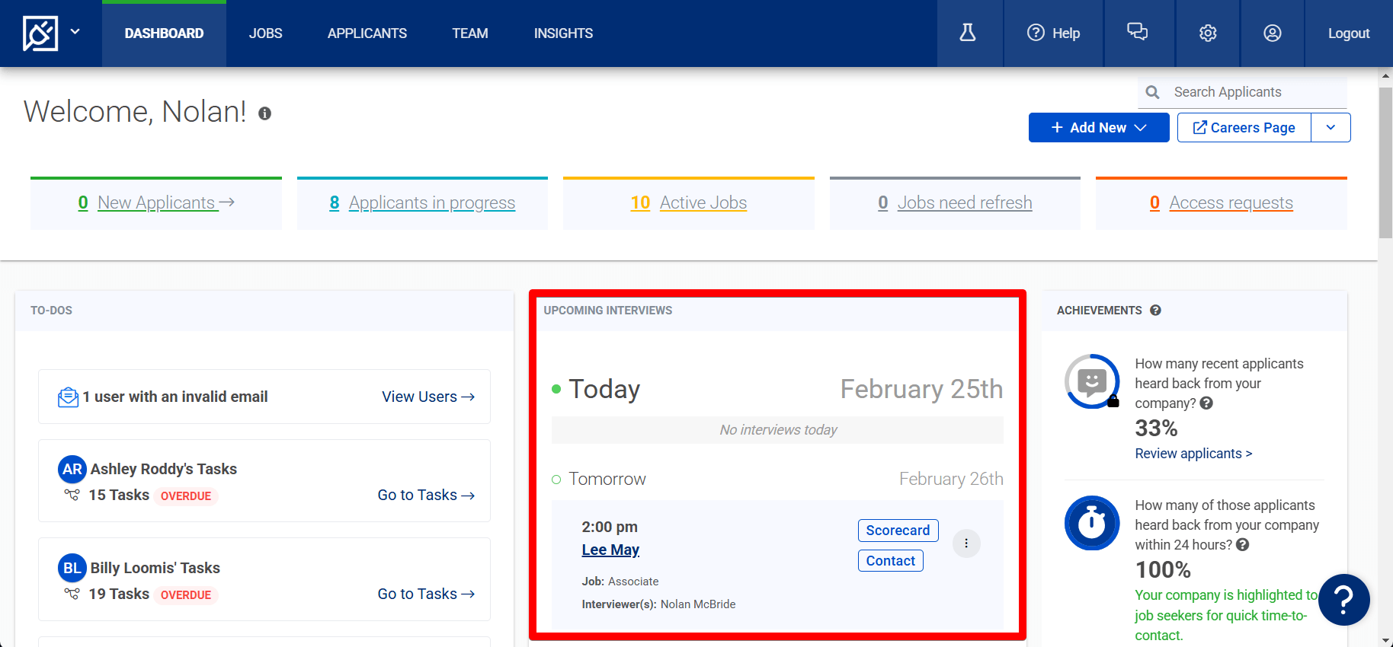Click View Users link
1393x647 pixels.
[x=428, y=397]
